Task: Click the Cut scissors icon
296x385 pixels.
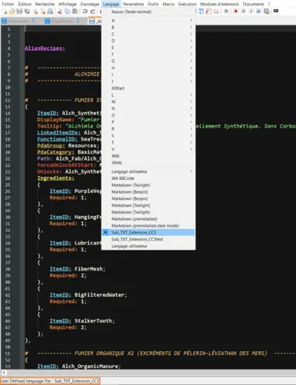Action: pyautogui.click(x=60, y=12)
